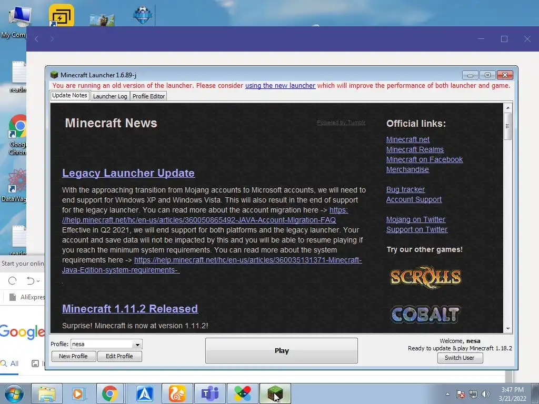This screenshot has width=539, height=404.
Task: Click forward arrow in purple window bar
Action: (52, 39)
